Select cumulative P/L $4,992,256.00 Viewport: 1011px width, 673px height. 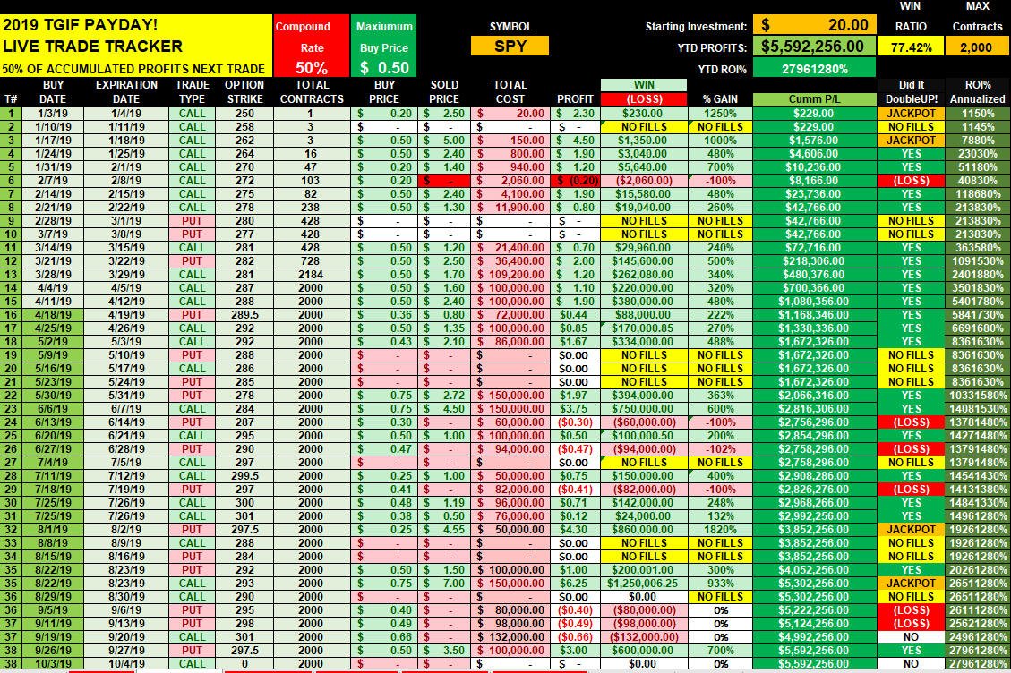coord(814,637)
